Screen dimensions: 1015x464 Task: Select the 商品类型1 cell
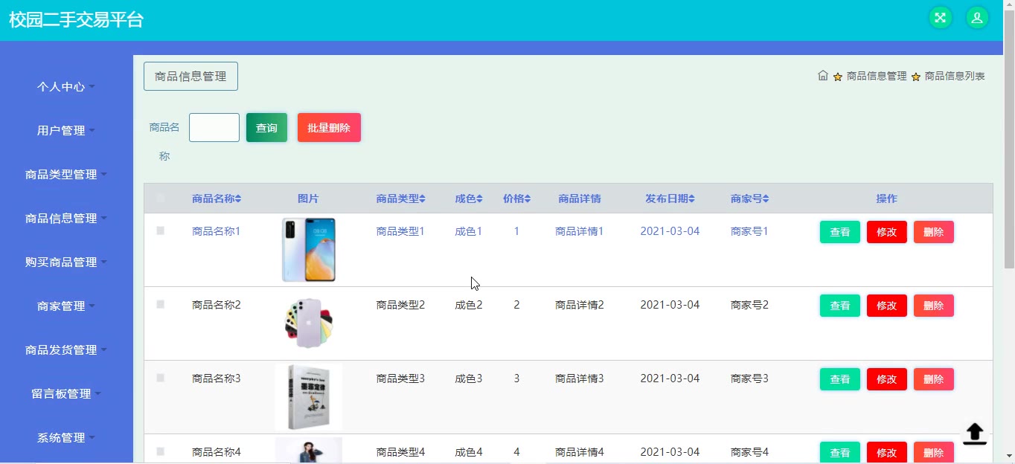pyautogui.click(x=400, y=231)
